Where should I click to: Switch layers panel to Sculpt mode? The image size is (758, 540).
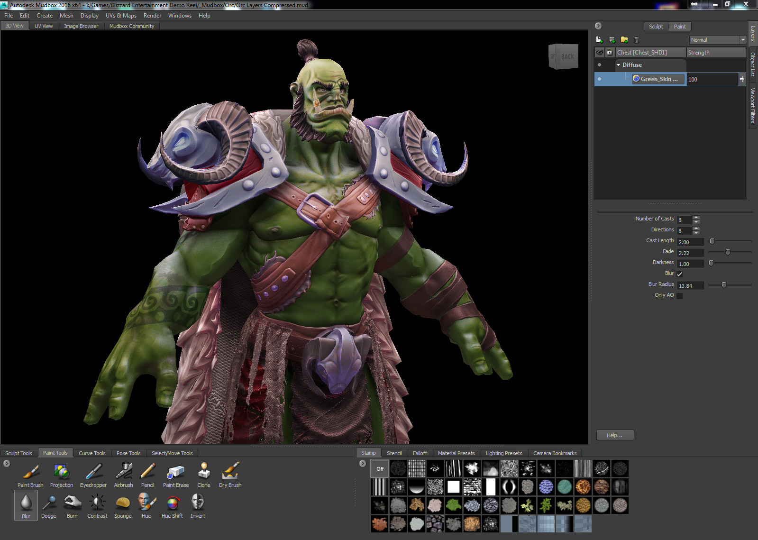pos(656,27)
